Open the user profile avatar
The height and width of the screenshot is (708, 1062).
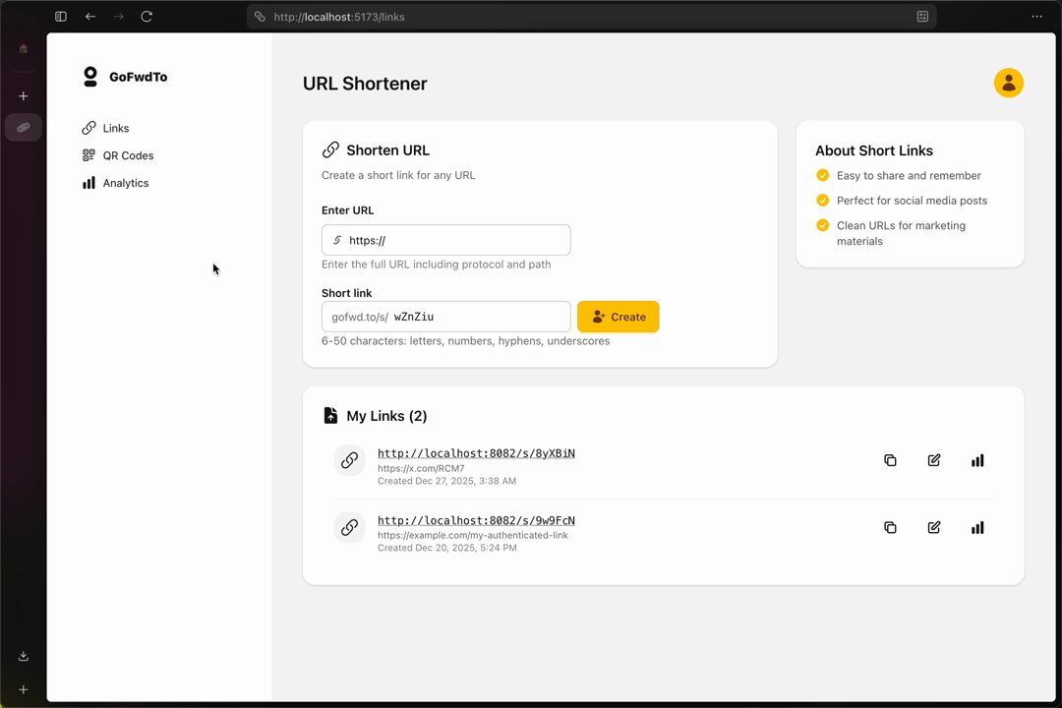tap(1008, 84)
